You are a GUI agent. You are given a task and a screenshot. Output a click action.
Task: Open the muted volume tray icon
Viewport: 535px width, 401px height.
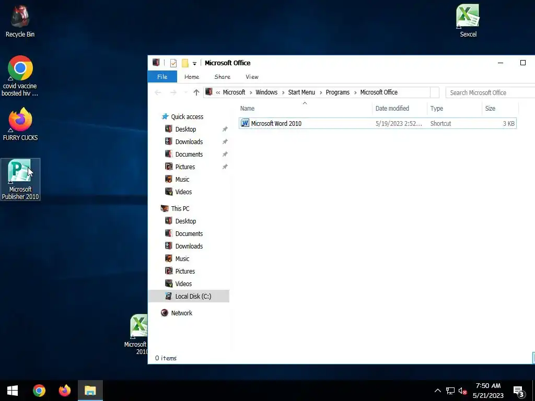click(463, 391)
